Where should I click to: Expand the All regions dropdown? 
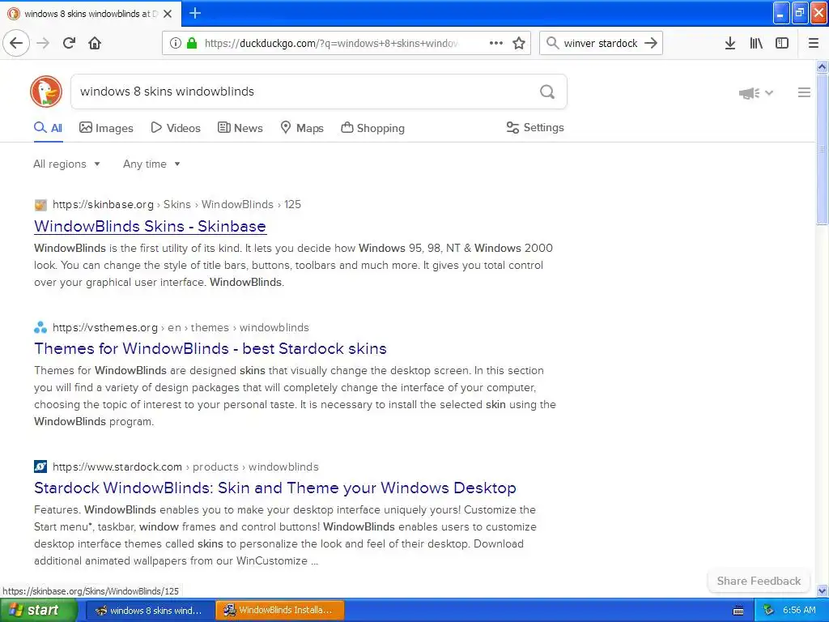(66, 164)
